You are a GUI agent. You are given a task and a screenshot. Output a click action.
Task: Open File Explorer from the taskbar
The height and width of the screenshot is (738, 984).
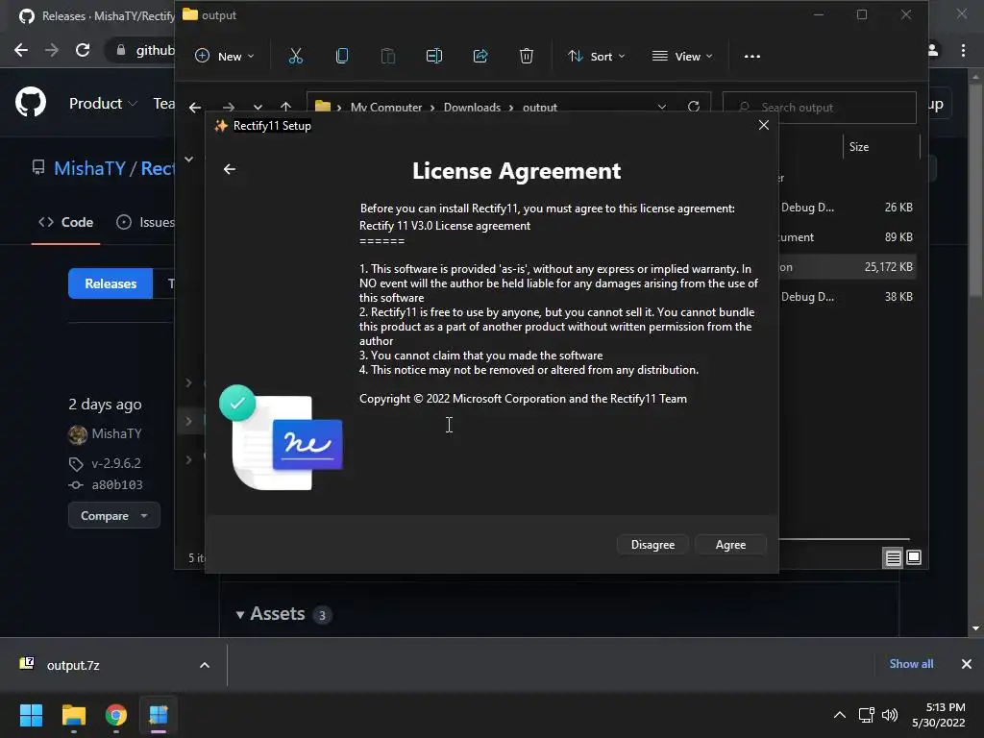tap(74, 715)
